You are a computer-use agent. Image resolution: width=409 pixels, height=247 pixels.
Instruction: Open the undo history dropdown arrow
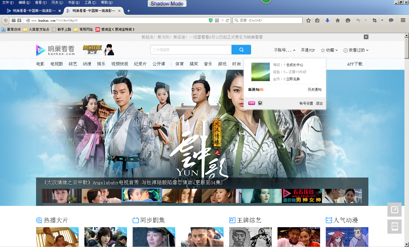tap(366, 20)
